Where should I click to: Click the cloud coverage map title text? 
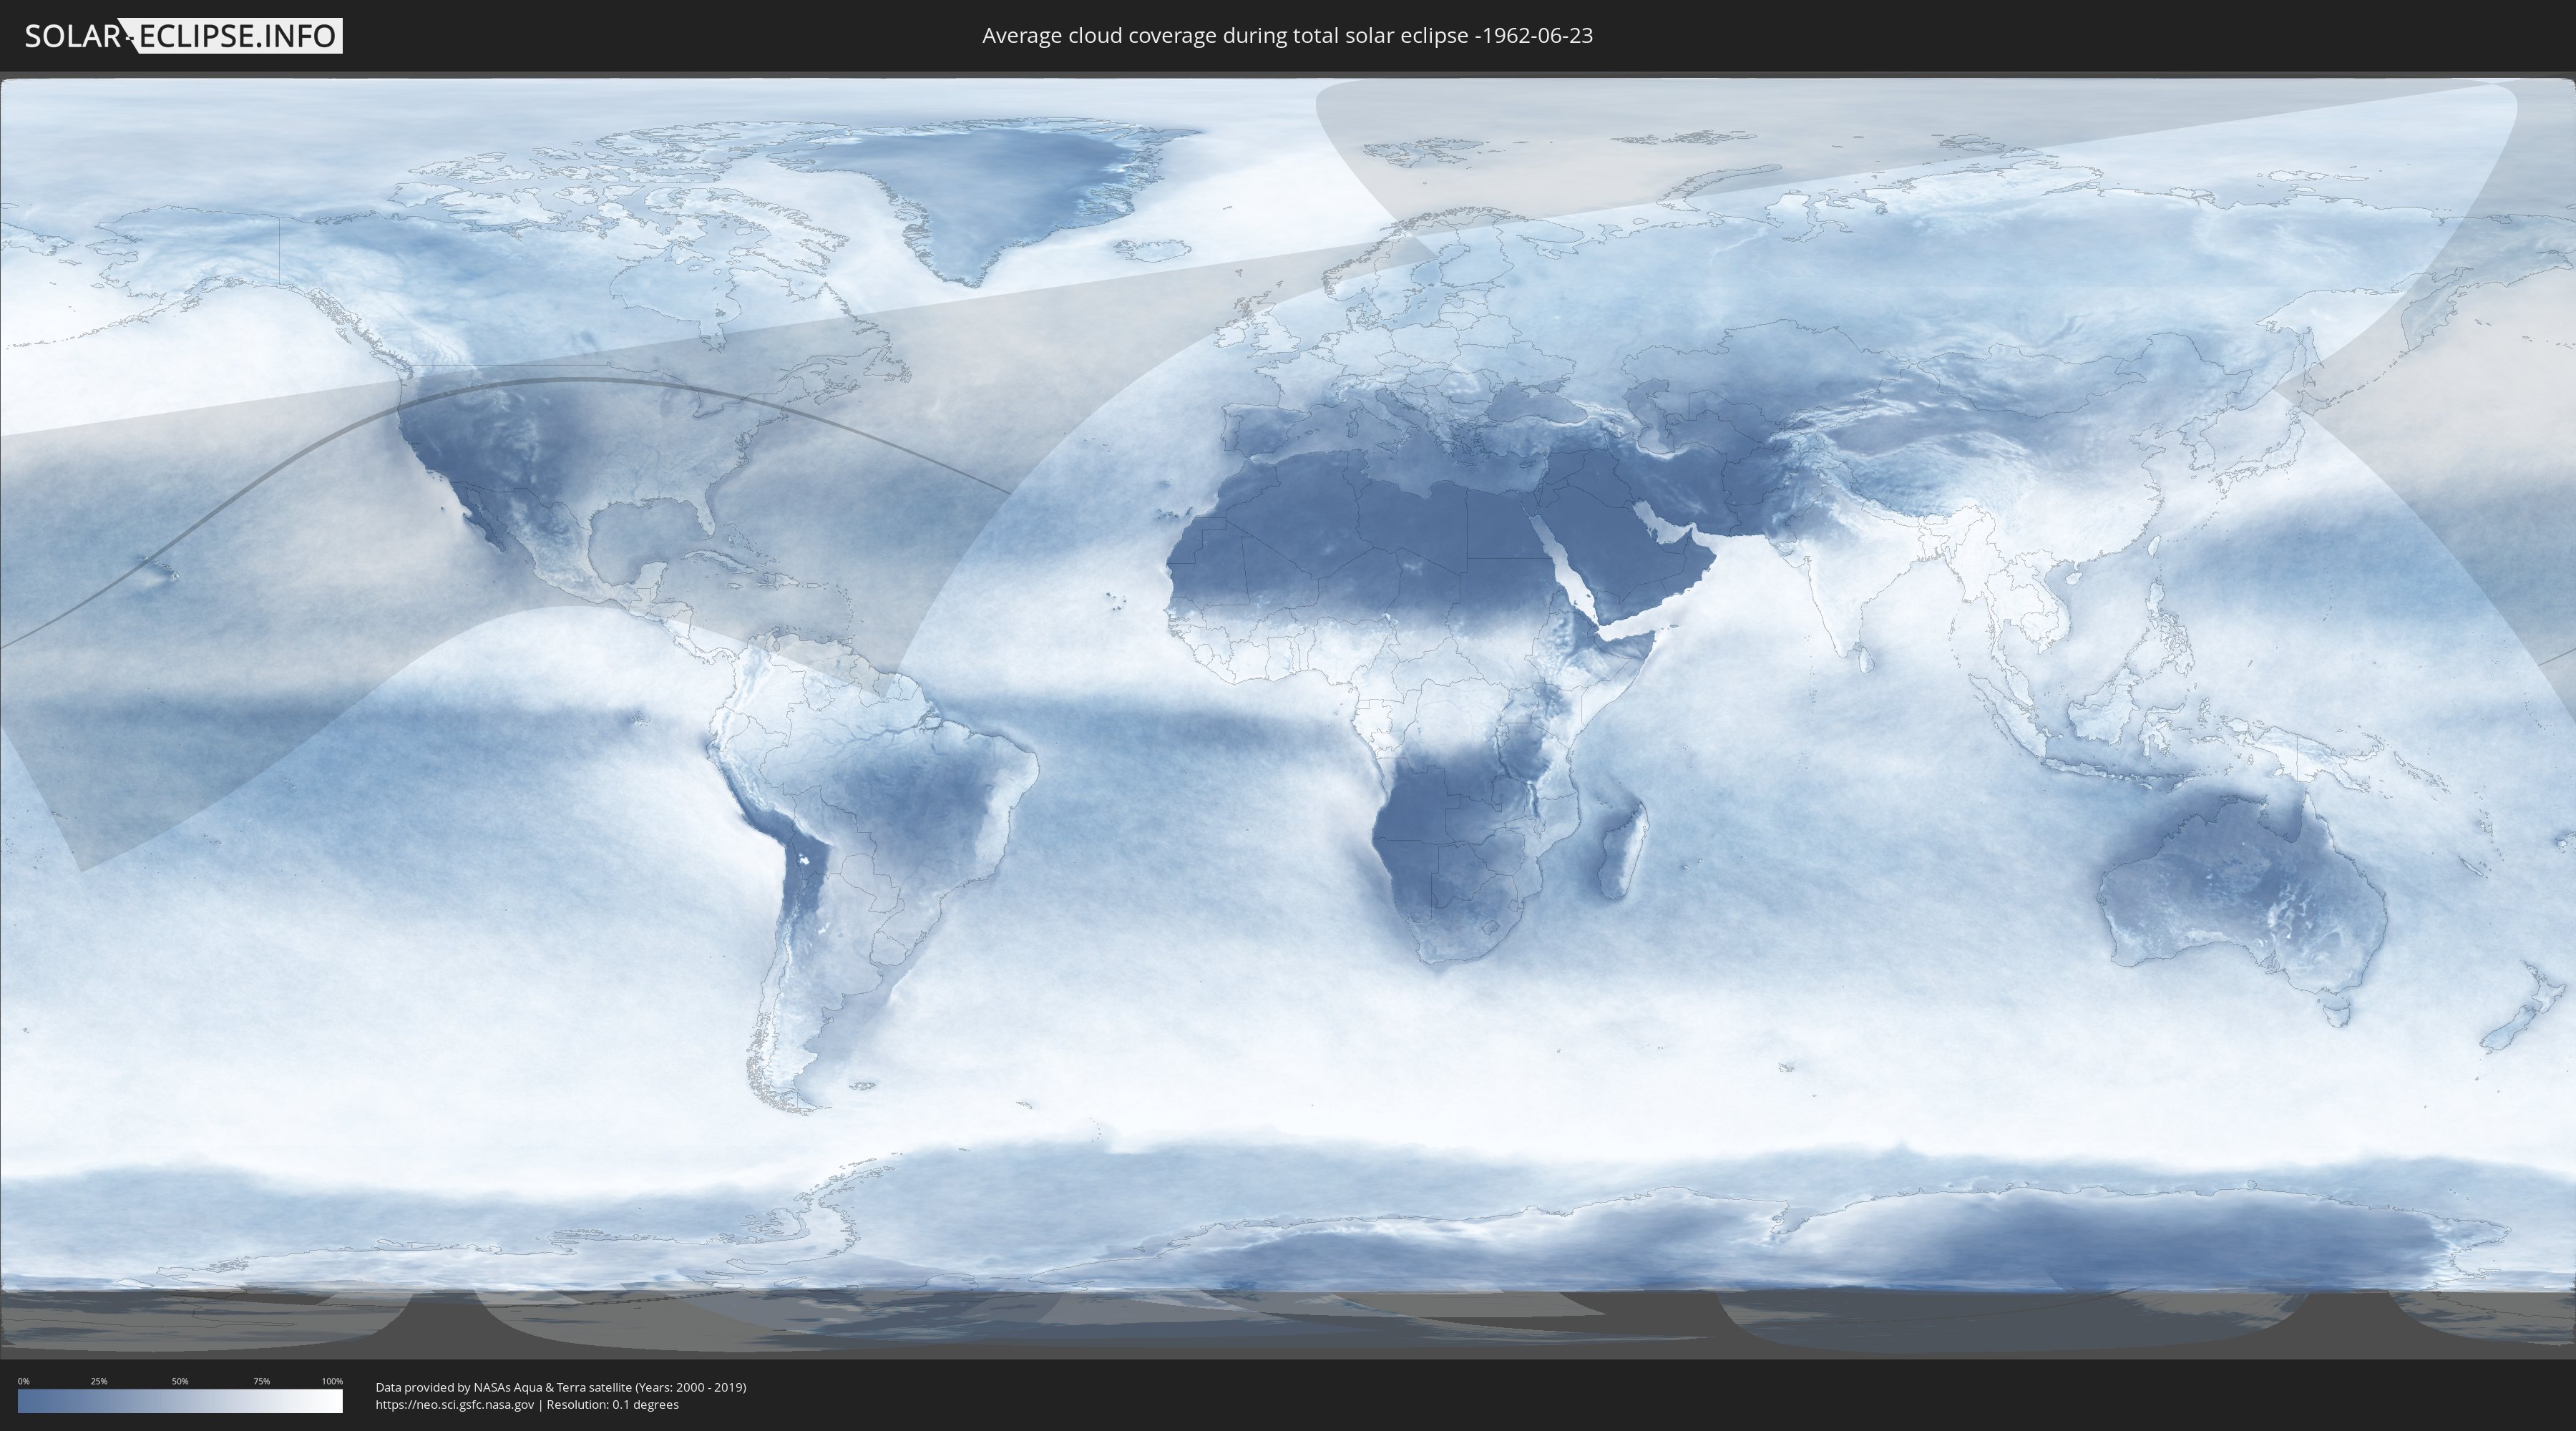tap(1287, 36)
